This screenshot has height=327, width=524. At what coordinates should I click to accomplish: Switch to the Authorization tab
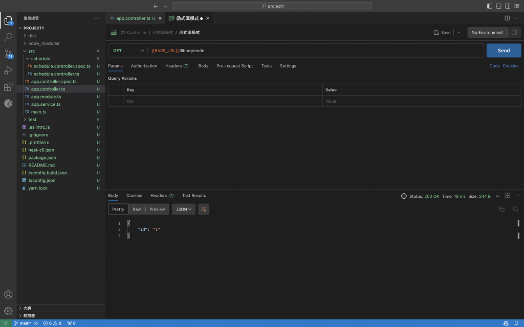coord(144,66)
